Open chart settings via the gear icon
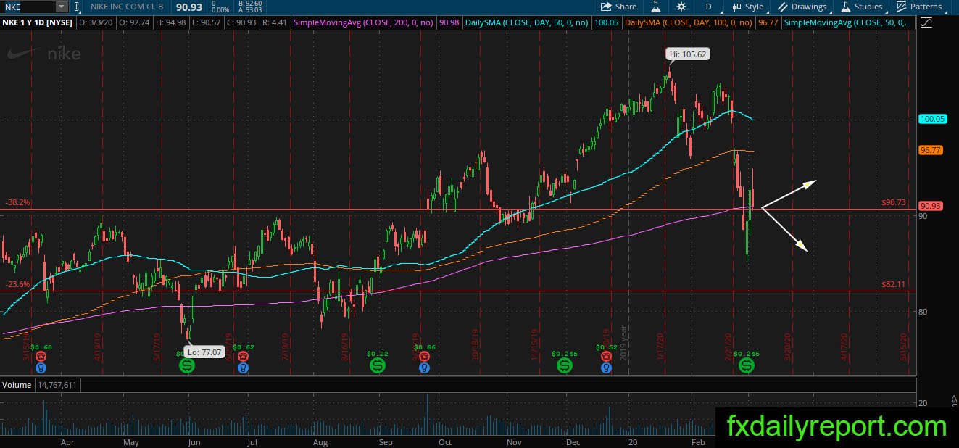Viewport: 959px width, 448px height. point(681,7)
